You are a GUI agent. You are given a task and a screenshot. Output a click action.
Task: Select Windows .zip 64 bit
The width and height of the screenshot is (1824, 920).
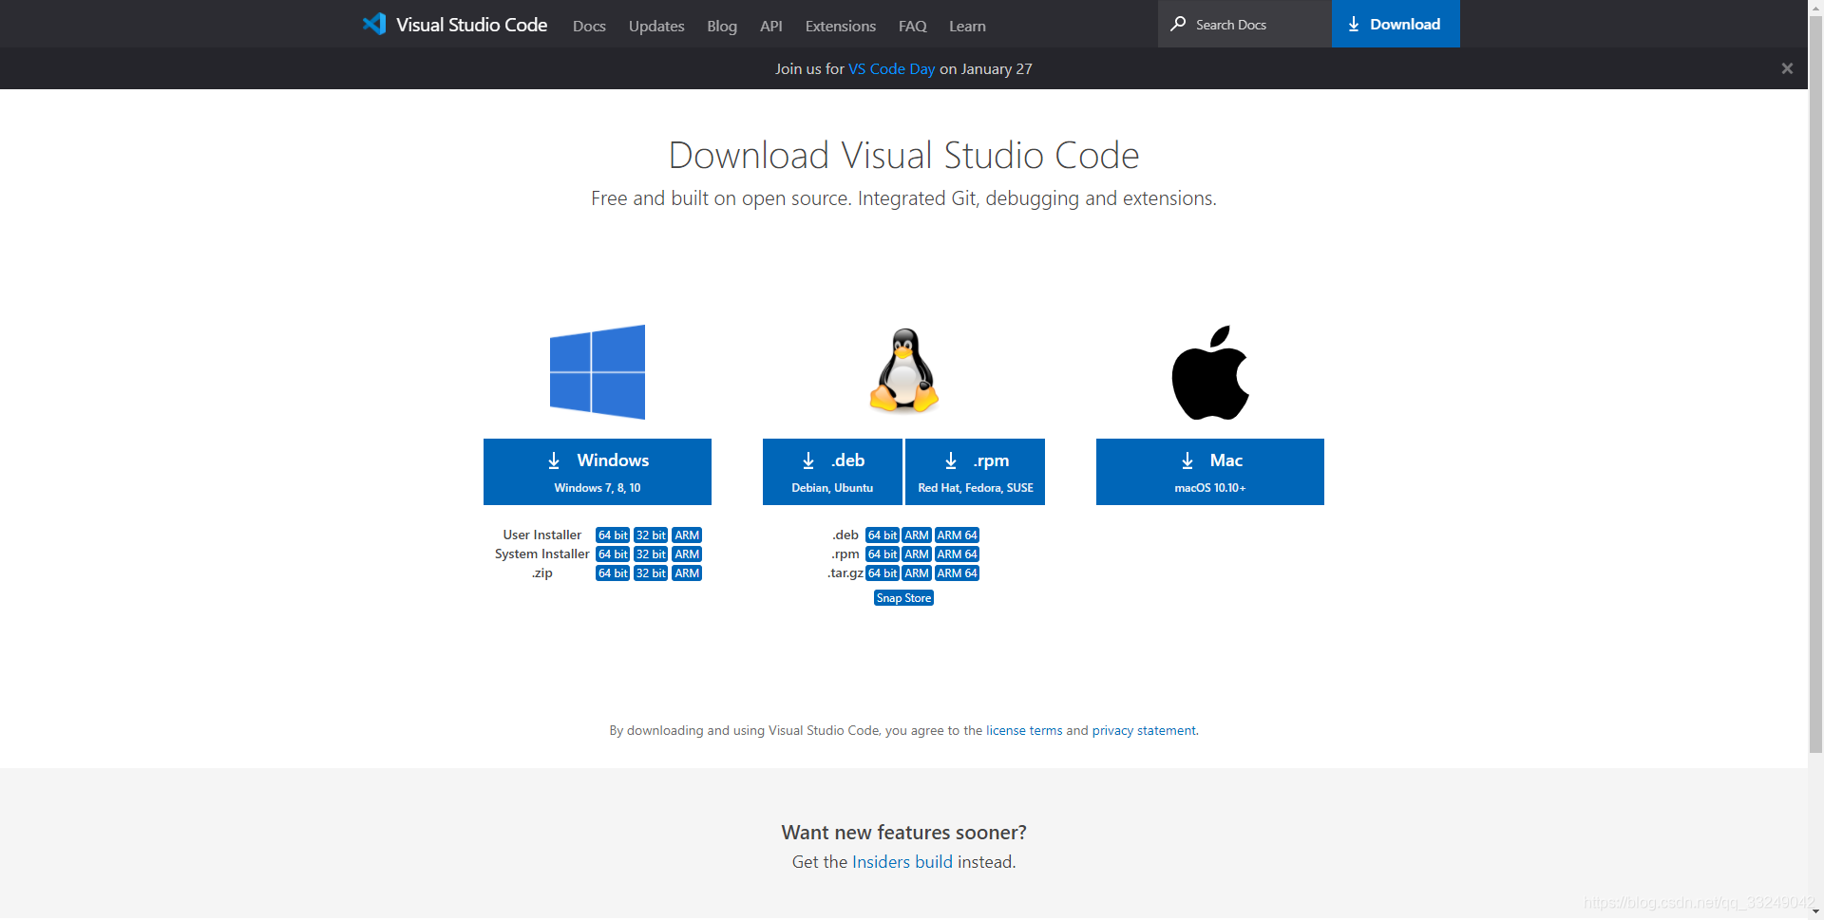[613, 573]
